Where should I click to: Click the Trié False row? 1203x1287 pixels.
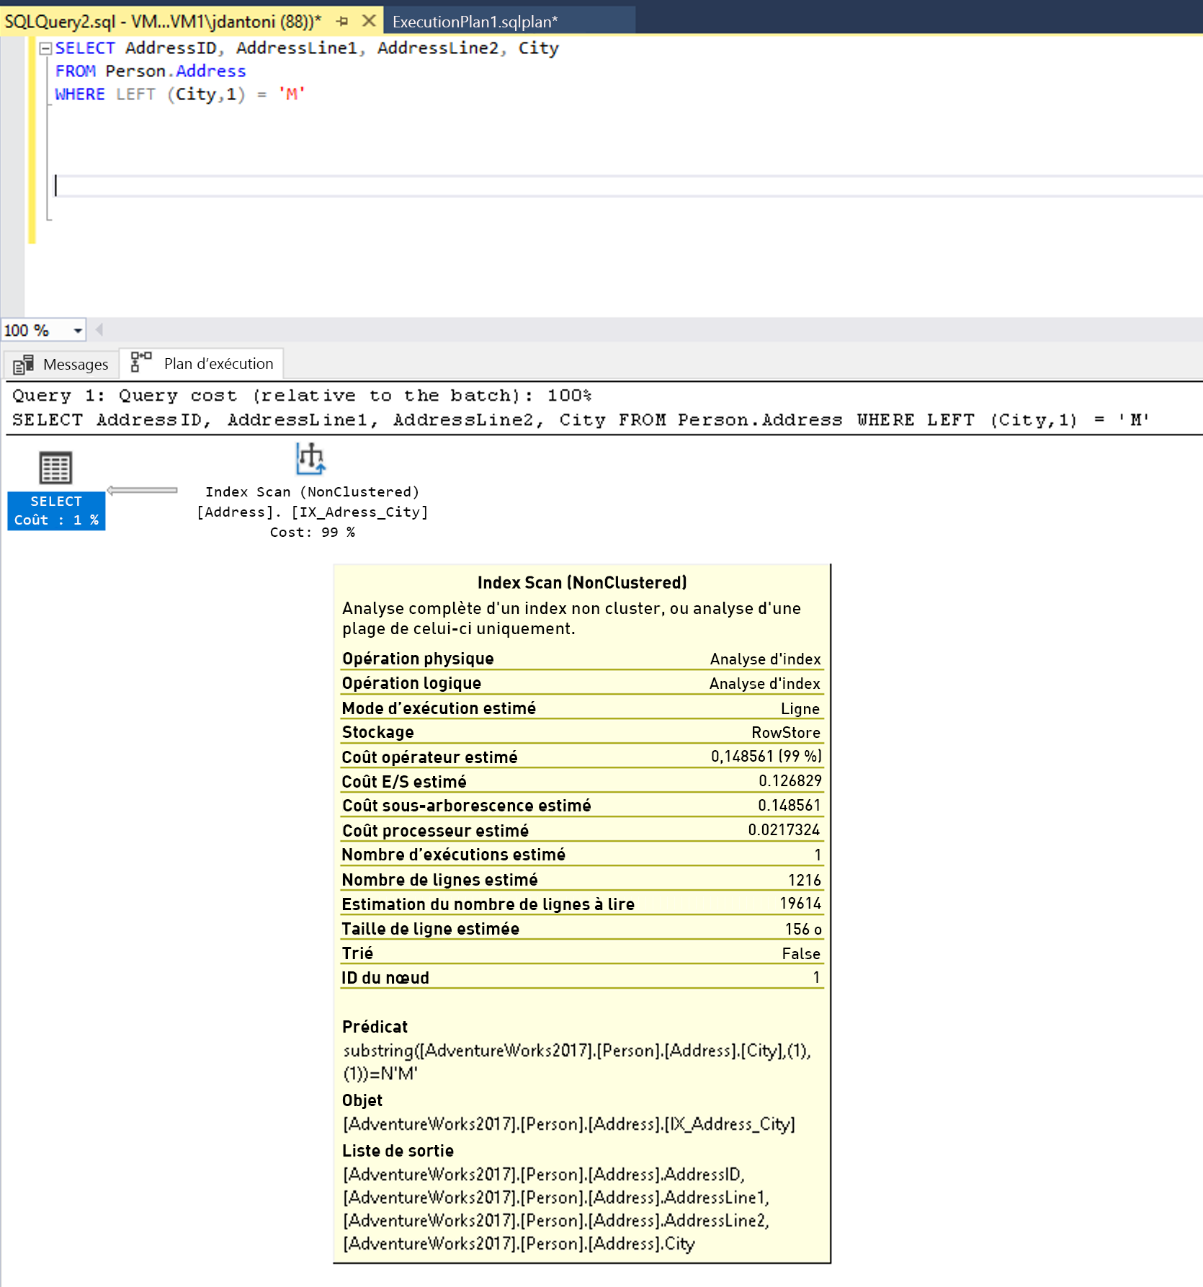582,953
